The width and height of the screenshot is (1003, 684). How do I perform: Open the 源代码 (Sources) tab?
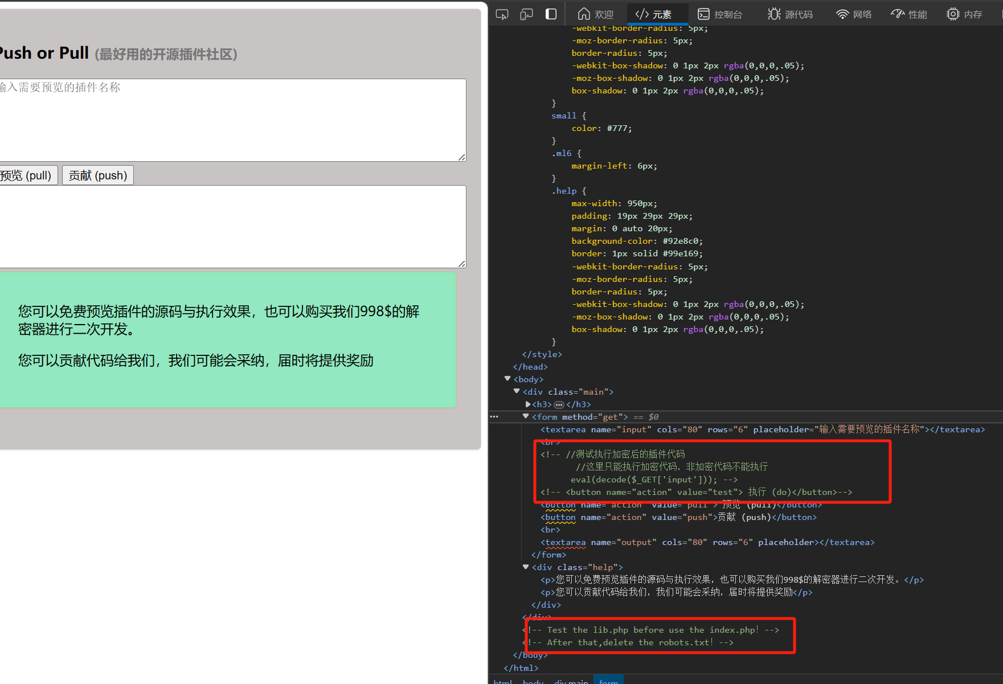(x=791, y=14)
